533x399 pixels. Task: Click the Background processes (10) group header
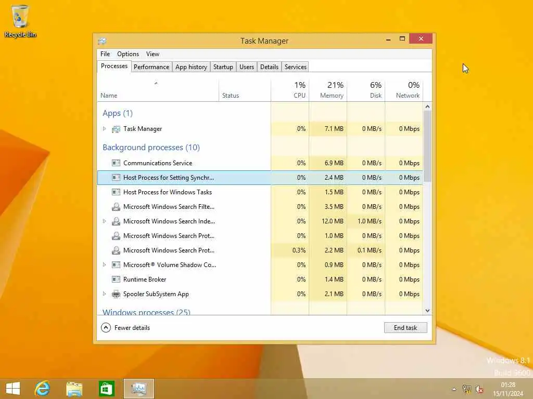[x=151, y=147]
